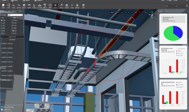189x112 pixels.
Task: Click the start clash check button
Action: (x=12, y=37)
